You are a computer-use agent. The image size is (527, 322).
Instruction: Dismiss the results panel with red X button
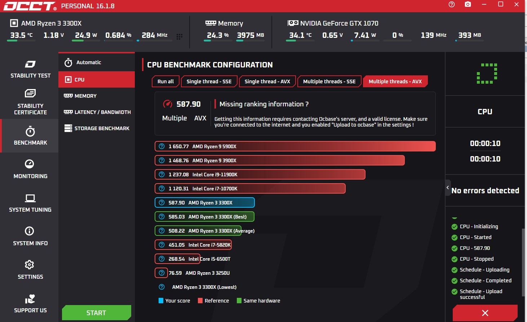[x=485, y=313]
